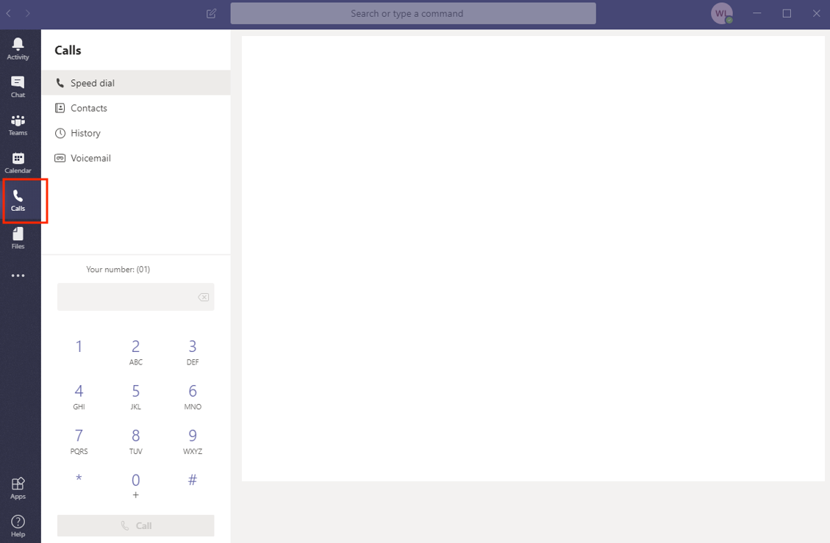Open the Help icon
Image resolution: width=830 pixels, height=543 pixels.
[18, 525]
